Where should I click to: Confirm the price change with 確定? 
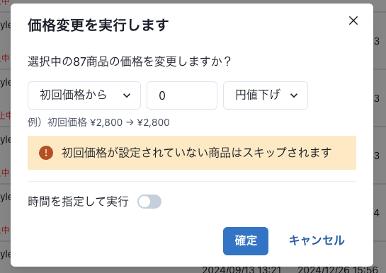(x=246, y=241)
